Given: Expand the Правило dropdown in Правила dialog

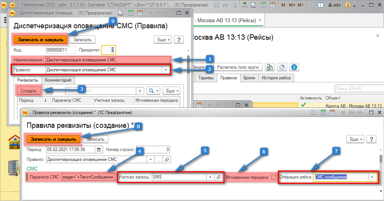Looking at the screenshot, I should click(166, 70).
